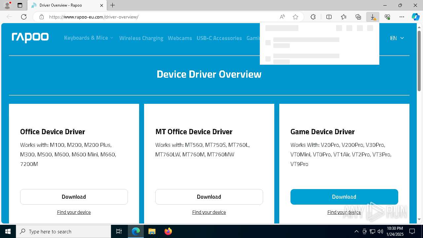Open a new browser tab
Image resolution: width=423 pixels, height=238 pixels.
(112, 5)
